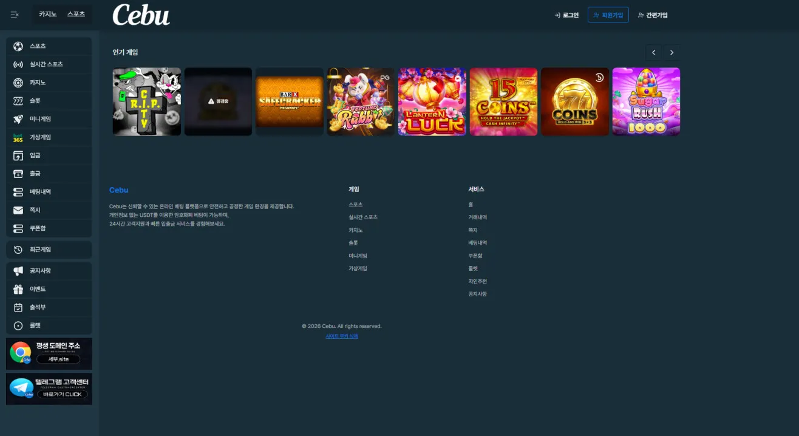Open the 스포츠 soccer ball sidebar icon

tap(18, 46)
